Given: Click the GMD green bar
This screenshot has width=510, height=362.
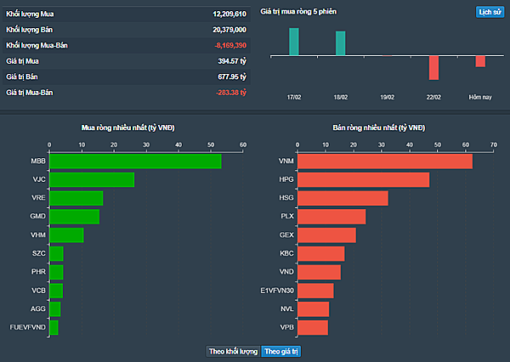Looking at the screenshot, I should click(x=75, y=217).
